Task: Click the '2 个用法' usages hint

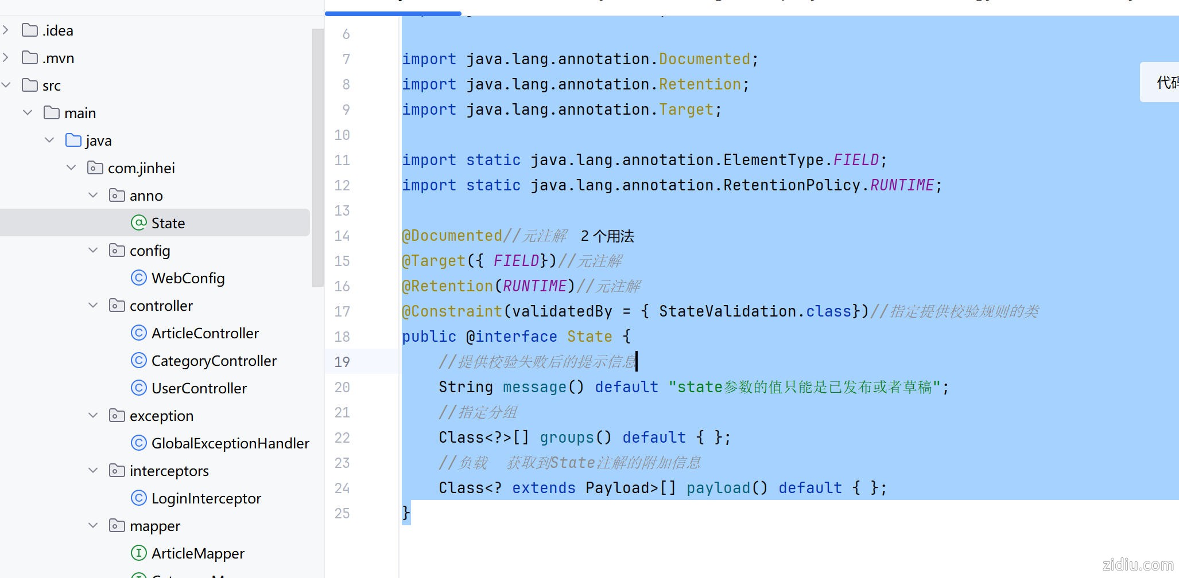Action: tap(607, 236)
